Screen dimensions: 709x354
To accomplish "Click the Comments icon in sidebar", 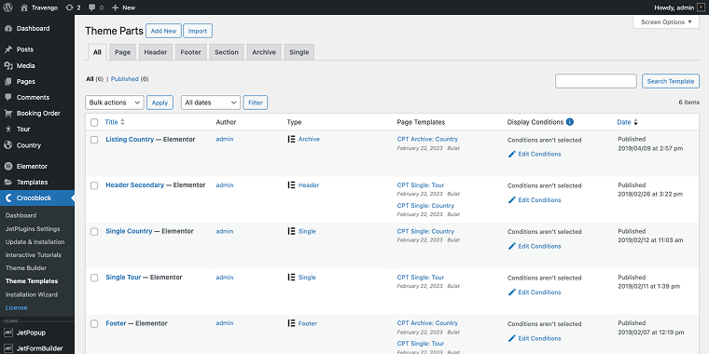I will click(x=8, y=97).
